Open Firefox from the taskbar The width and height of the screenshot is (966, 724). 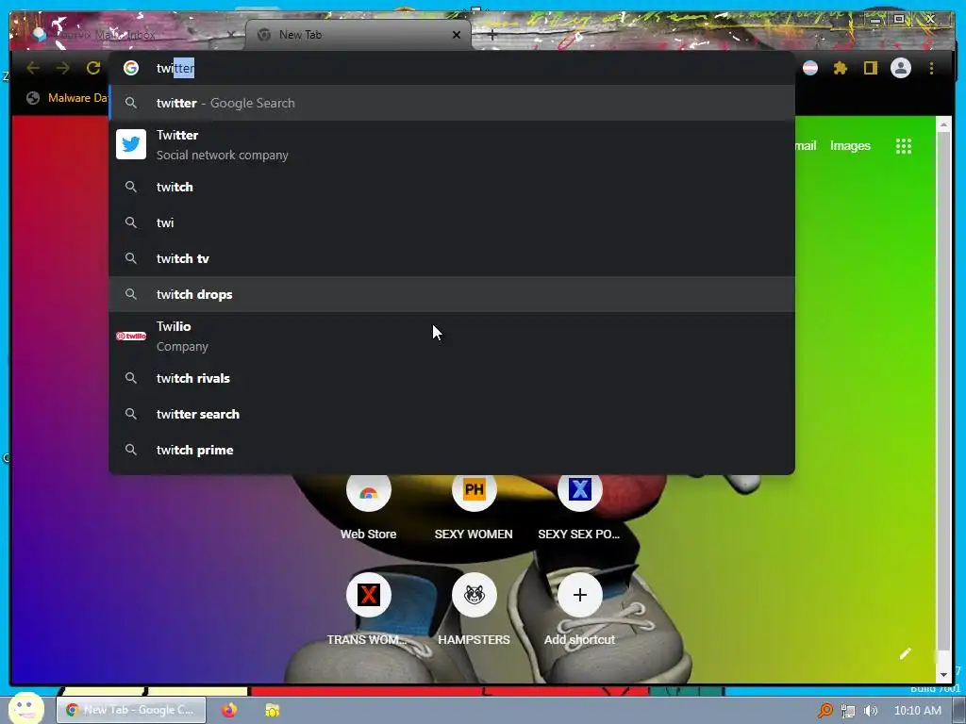coord(229,710)
